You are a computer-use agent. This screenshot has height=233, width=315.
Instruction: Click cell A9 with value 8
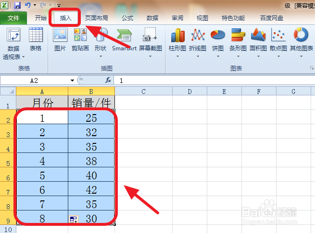click(x=42, y=218)
